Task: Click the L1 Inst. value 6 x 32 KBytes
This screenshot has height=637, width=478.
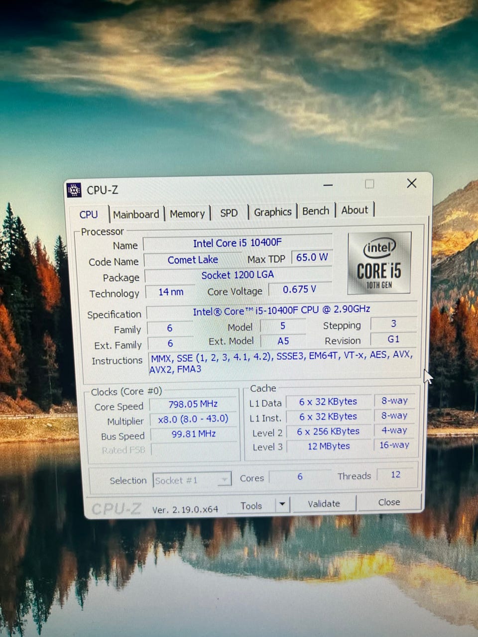Action: [328, 417]
